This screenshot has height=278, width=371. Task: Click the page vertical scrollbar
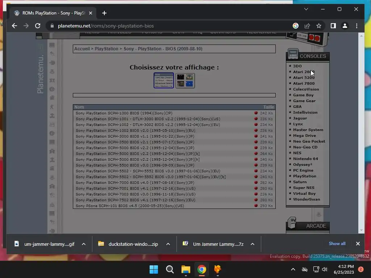pos(361,133)
